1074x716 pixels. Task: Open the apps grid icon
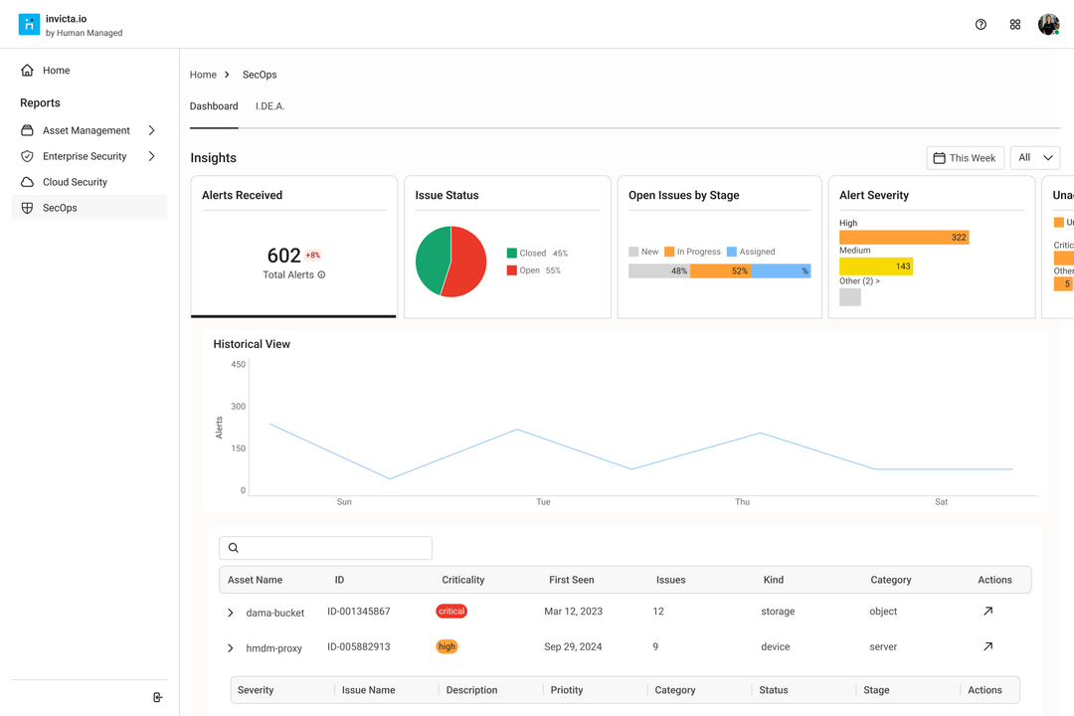coord(1015,25)
